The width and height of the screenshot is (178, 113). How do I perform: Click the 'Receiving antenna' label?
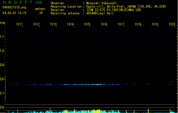[65, 13]
